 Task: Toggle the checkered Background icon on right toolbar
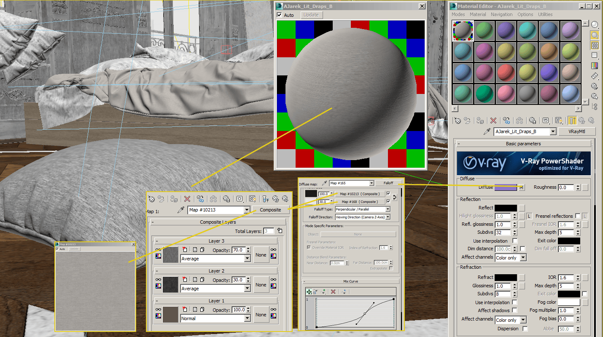point(595,45)
